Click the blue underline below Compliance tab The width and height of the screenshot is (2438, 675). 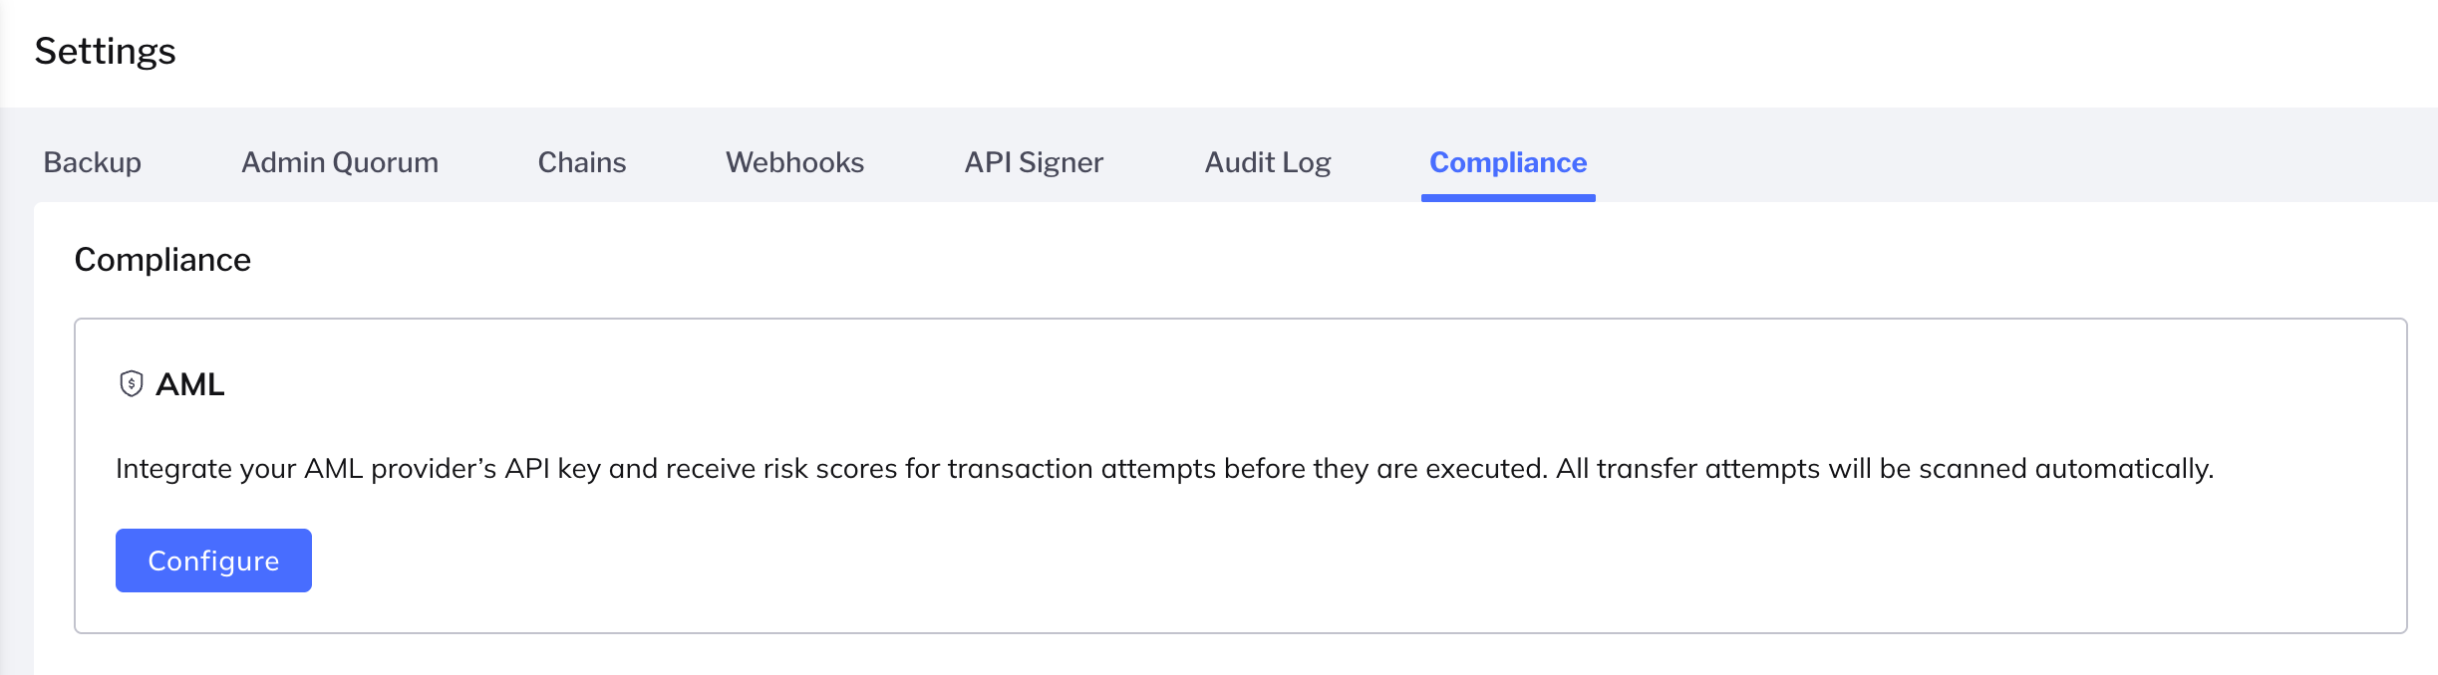tap(1508, 198)
